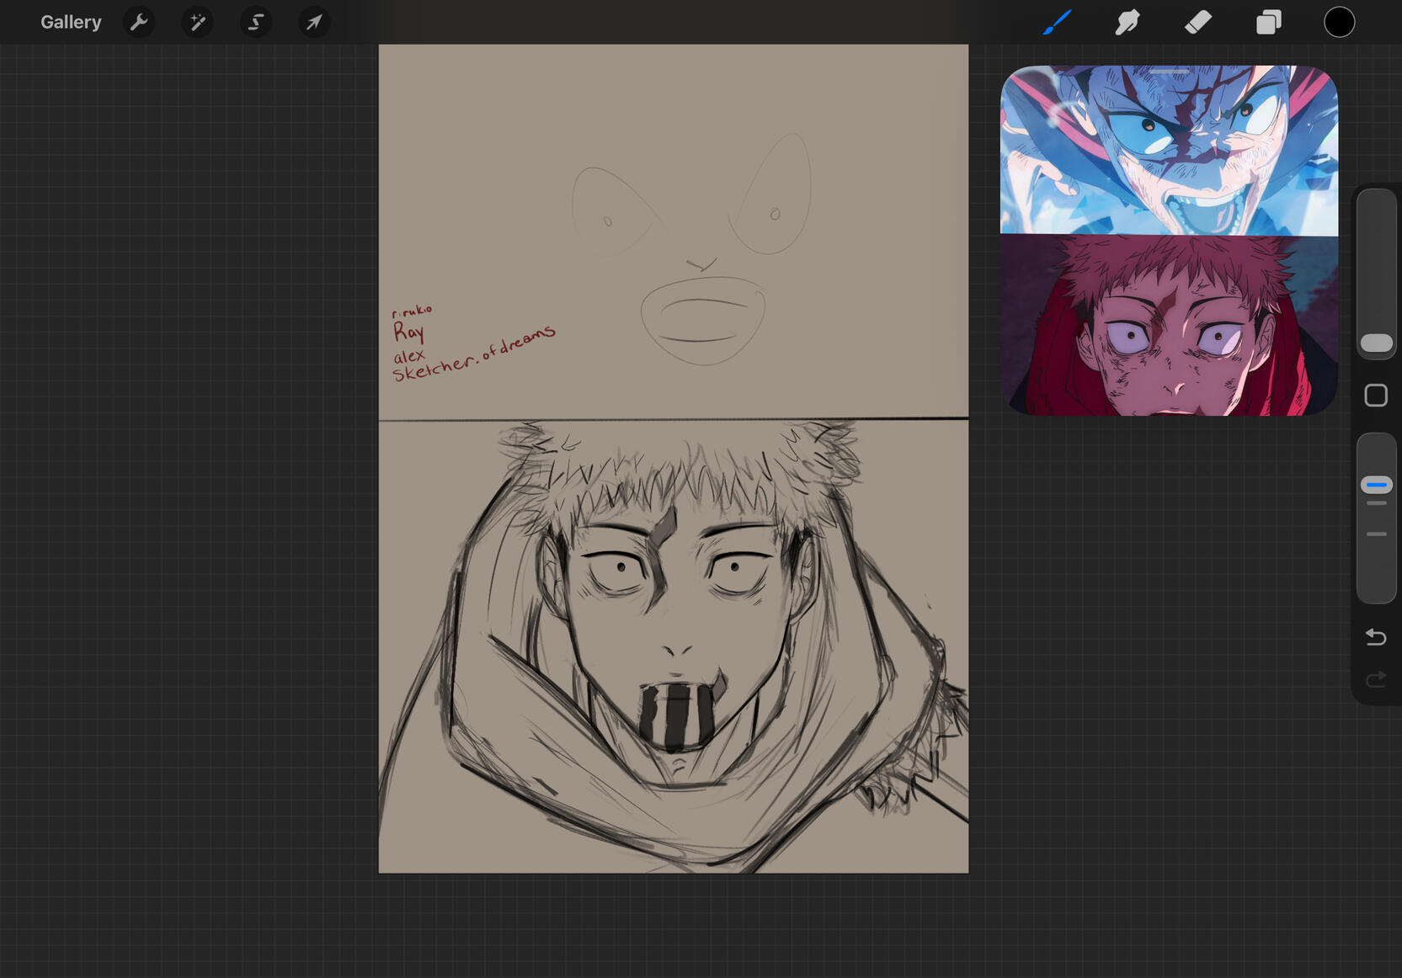Screen dimensions: 1402x978
Task: Click the handwritten name 'alex'
Action: tap(409, 356)
